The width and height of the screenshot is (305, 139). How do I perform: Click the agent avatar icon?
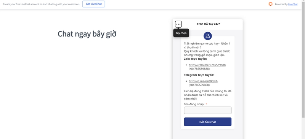[x=207, y=36]
